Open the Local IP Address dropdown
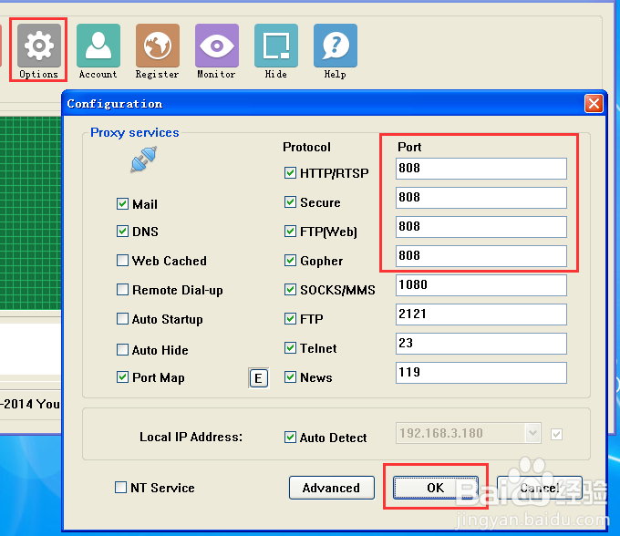 coord(532,433)
